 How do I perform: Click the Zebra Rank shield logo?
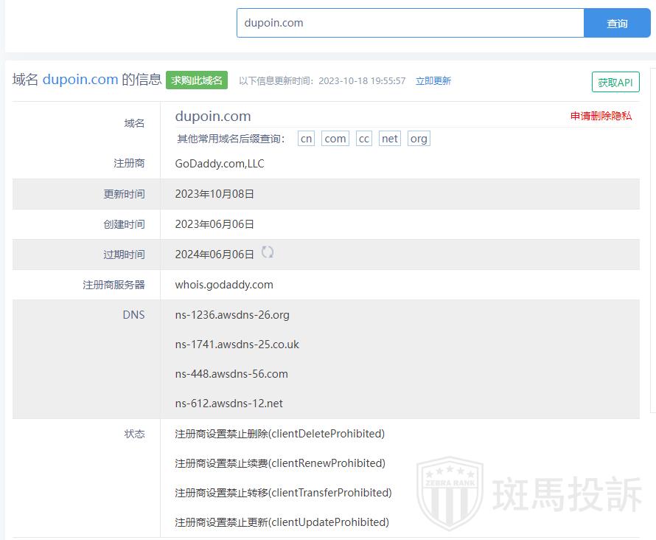point(450,493)
